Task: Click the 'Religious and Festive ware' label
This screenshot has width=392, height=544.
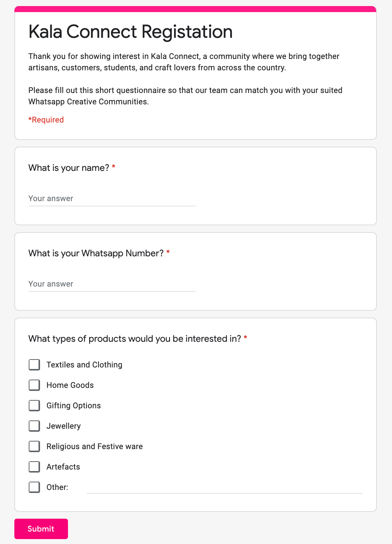Action: (95, 446)
